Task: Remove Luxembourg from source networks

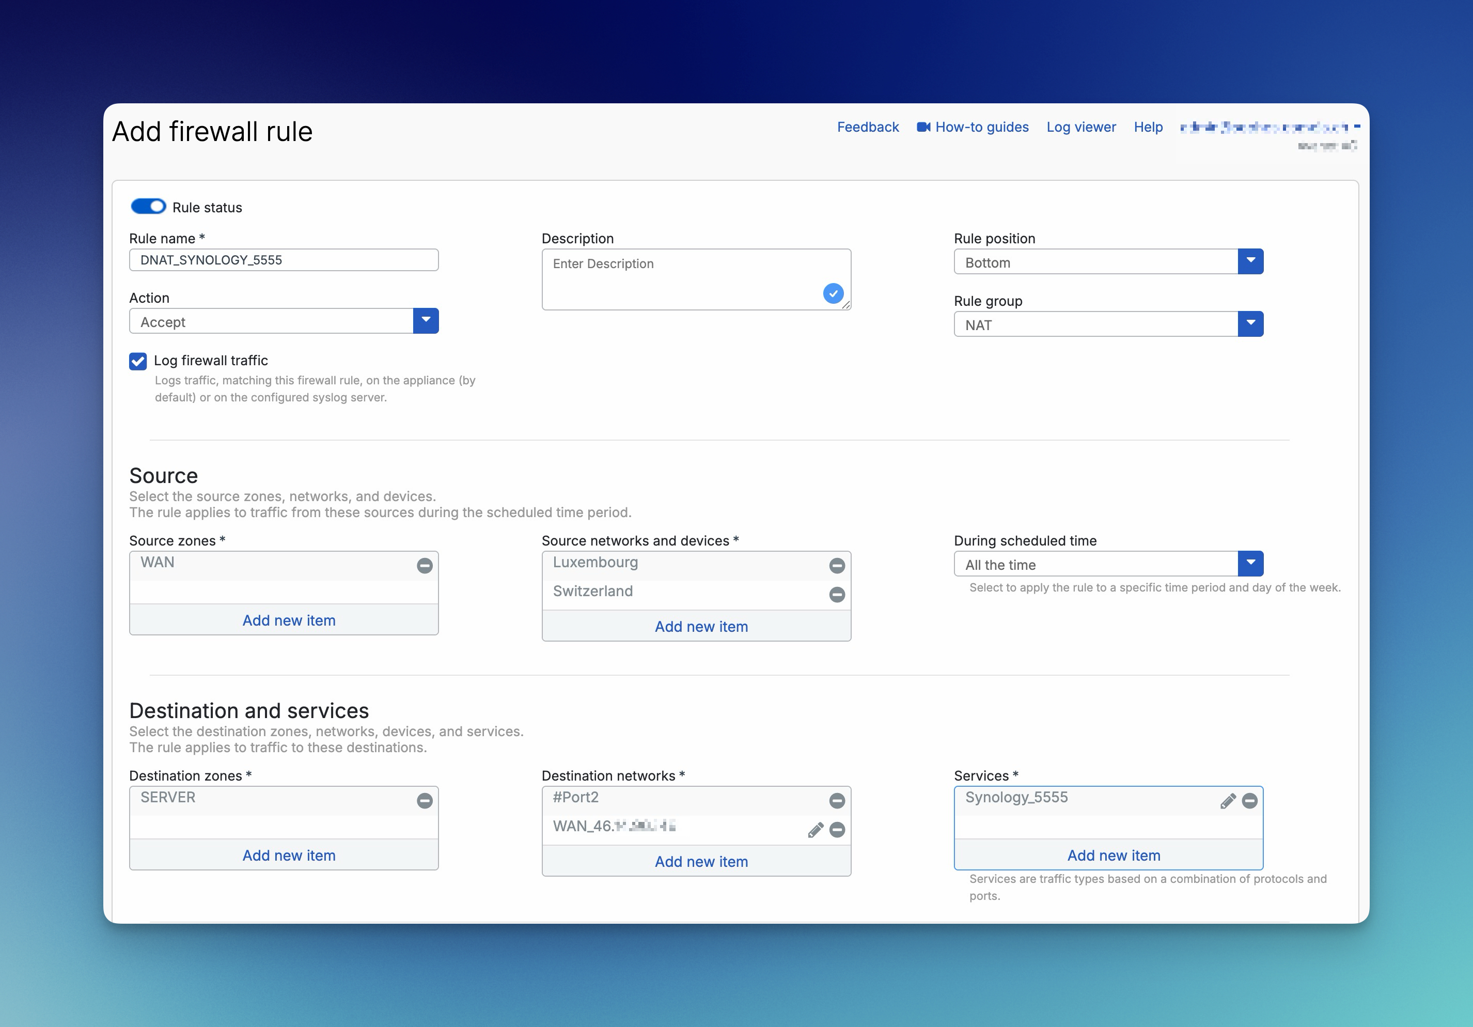Action: point(837,566)
